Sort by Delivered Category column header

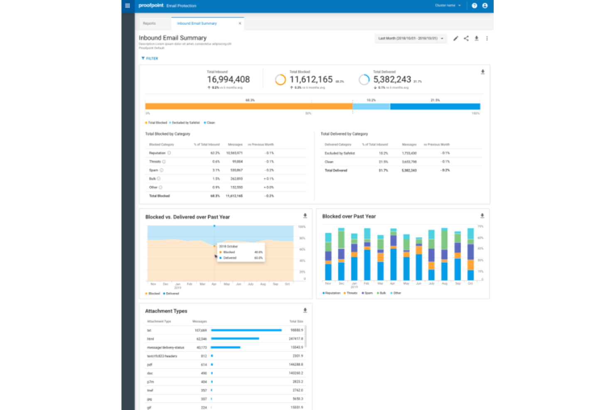[338, 145]
